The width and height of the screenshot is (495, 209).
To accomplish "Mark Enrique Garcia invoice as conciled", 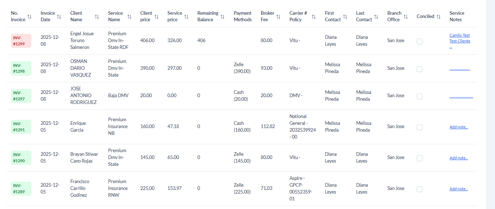I will coord(420,127).
